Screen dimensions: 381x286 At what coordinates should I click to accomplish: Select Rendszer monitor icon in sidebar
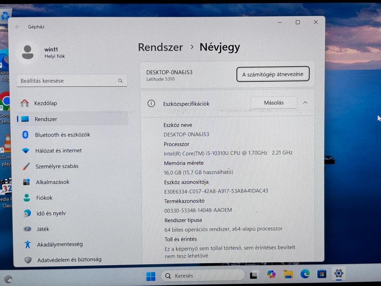(25, 119)
